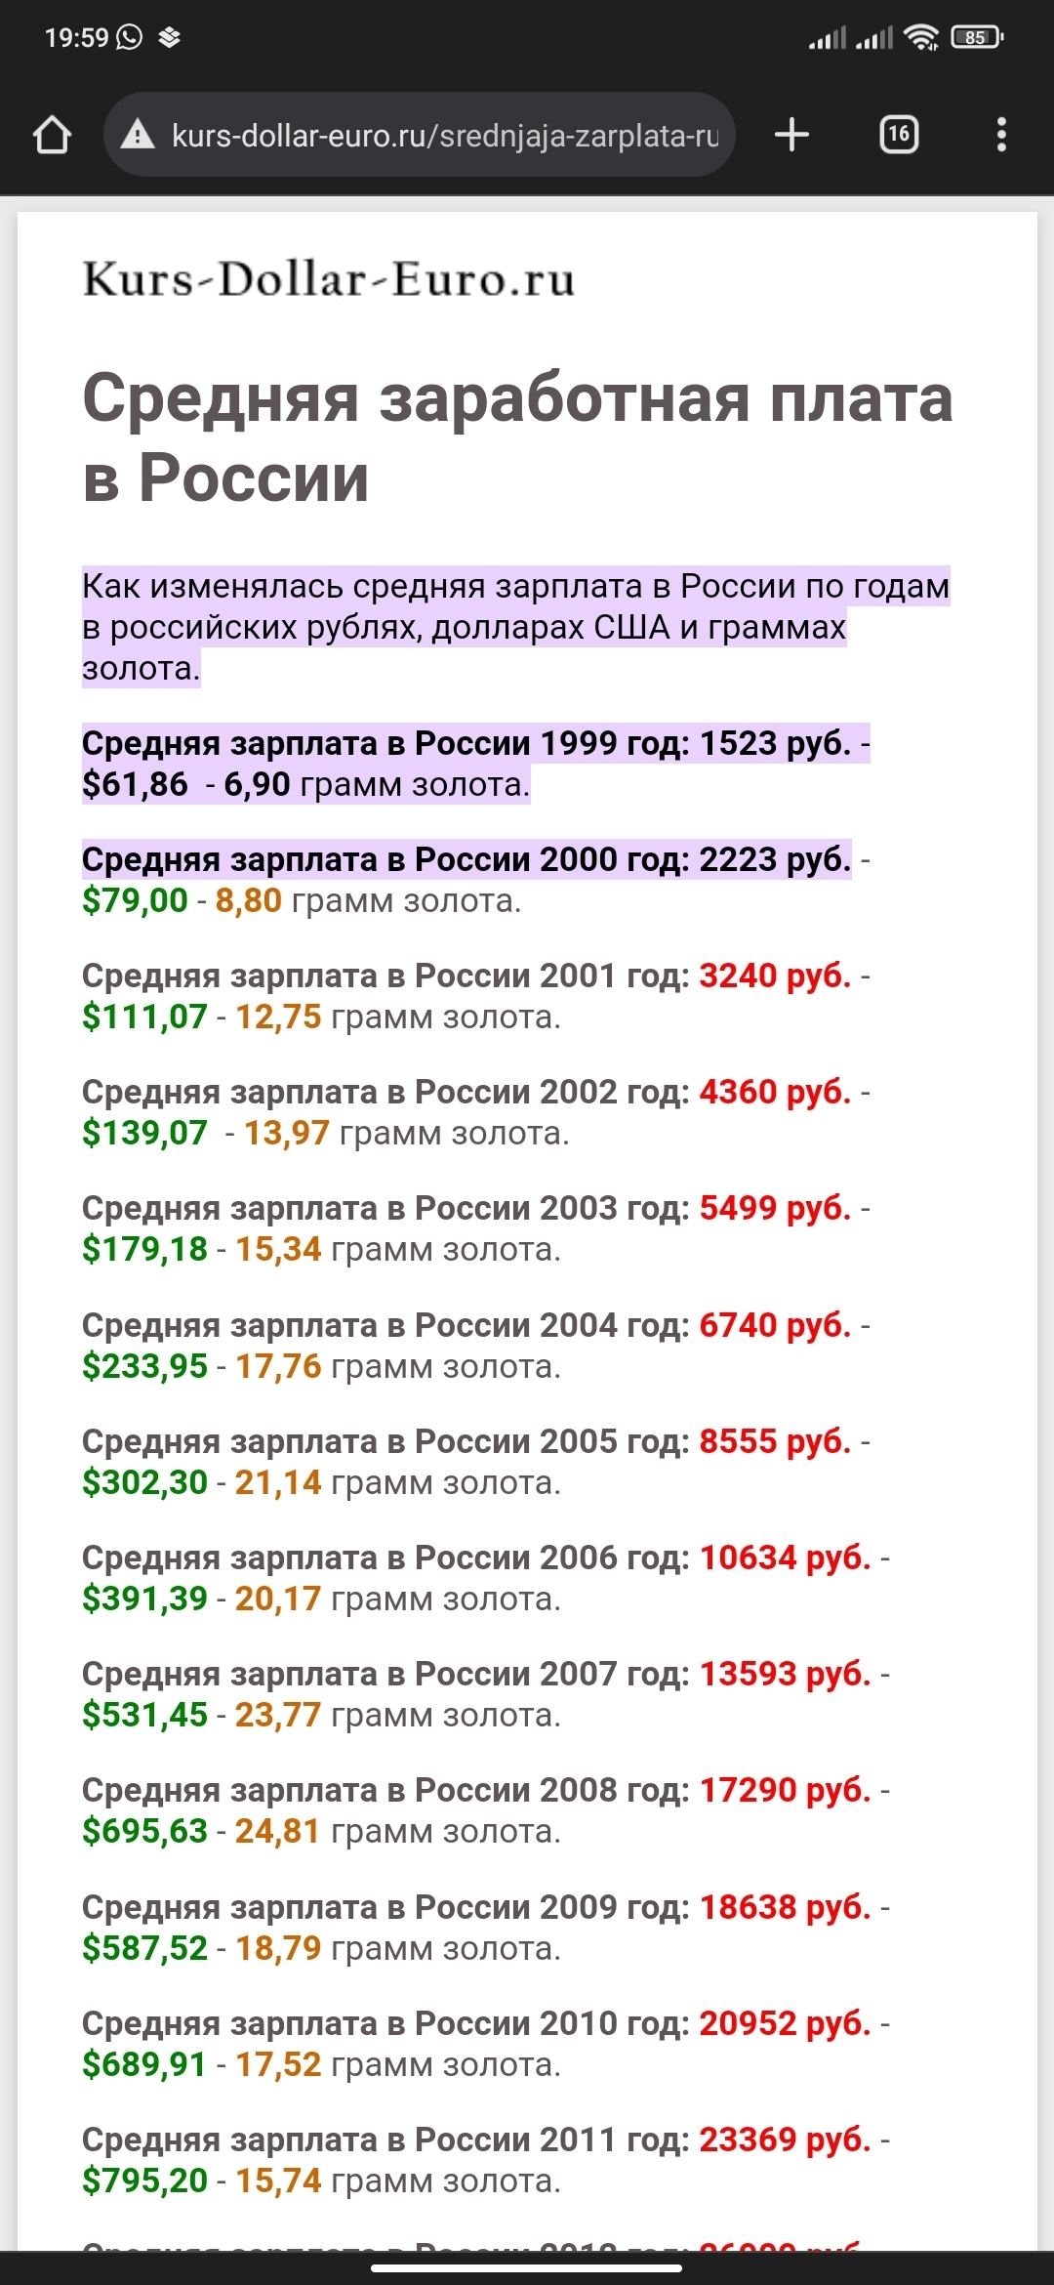1054x2285 pixels.
Task: Click the 2005 gold value 21,14
Action: [278, 1482]
